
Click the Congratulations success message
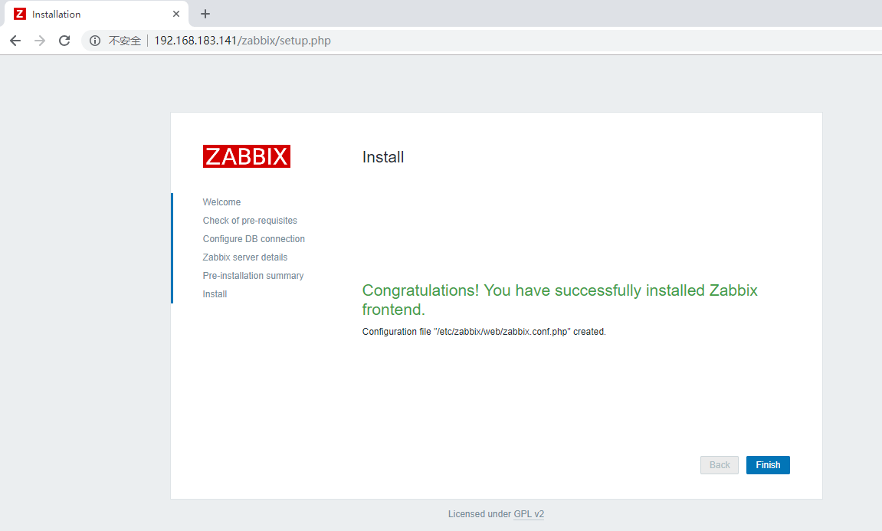click(x=559, y=300)
